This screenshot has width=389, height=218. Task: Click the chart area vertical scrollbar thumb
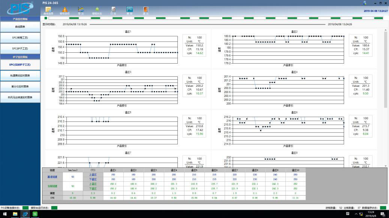pyautogui.click(x=386, y=70)
